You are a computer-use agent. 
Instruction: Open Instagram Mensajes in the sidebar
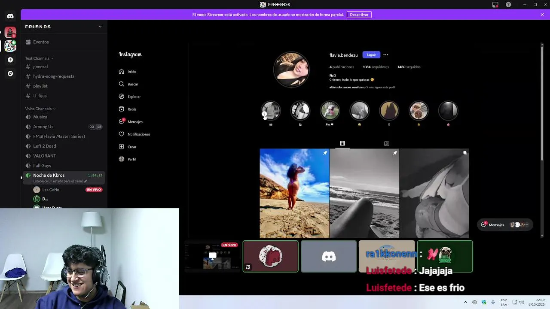tap(131, 121)
